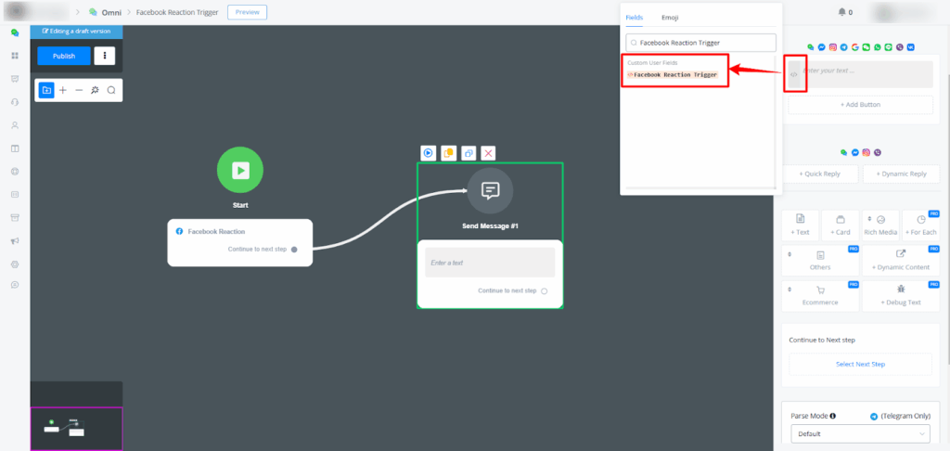Select the Fields tab
950x451 pixels.
[635, 18]
